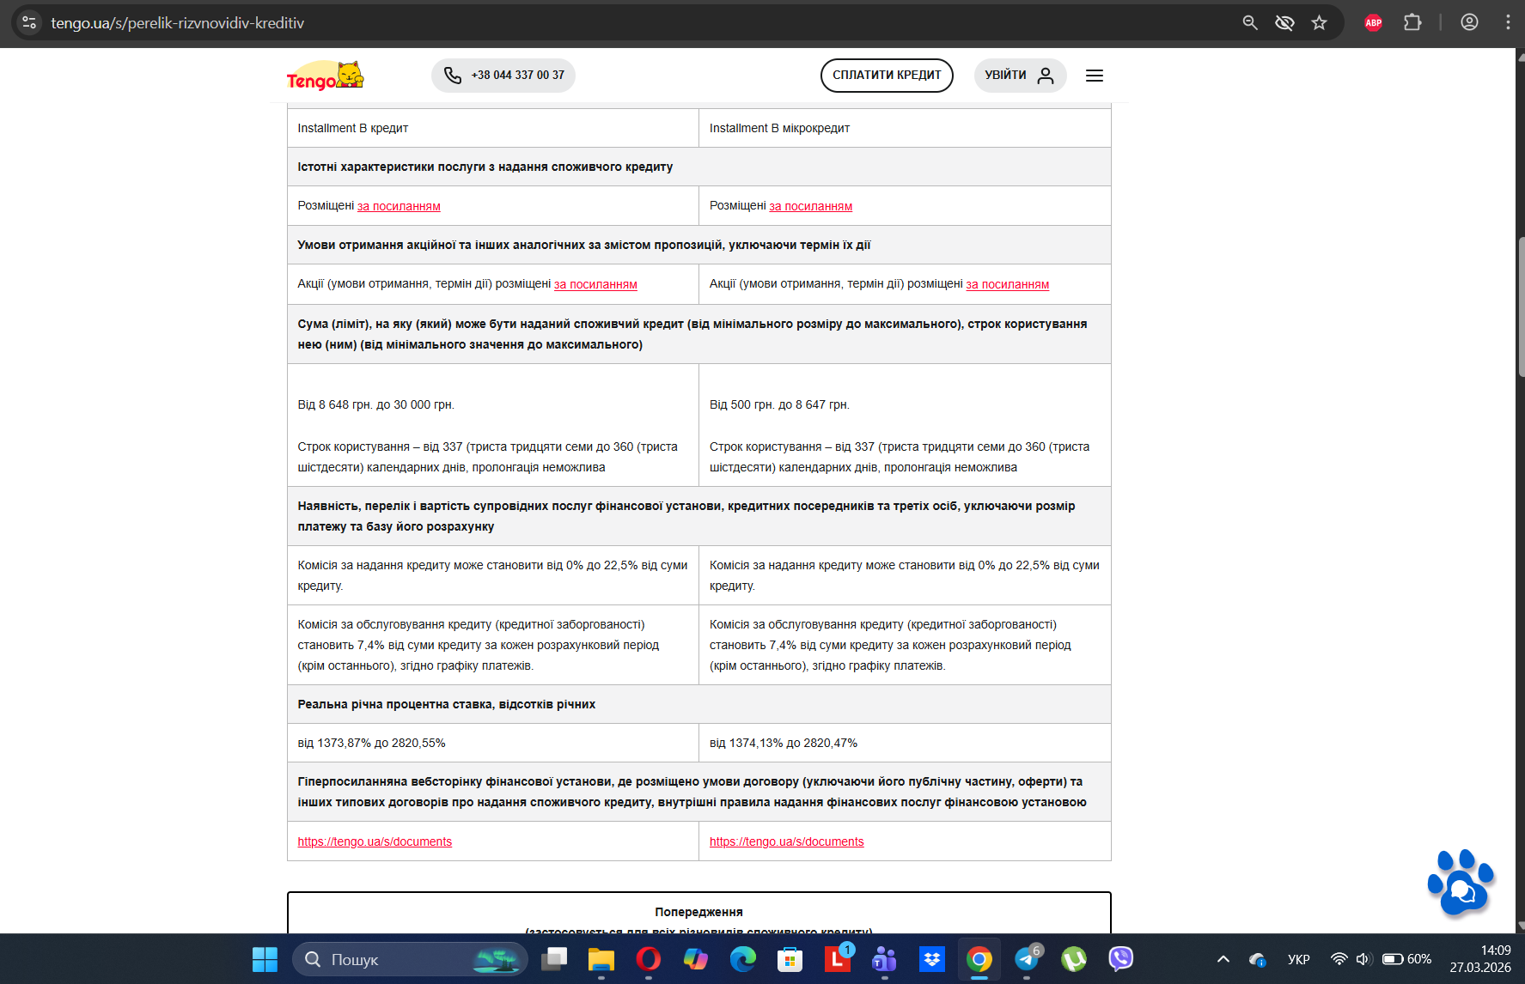Click the СПЛАТИТИ КРЕДИТ button

tap(887, 76)
